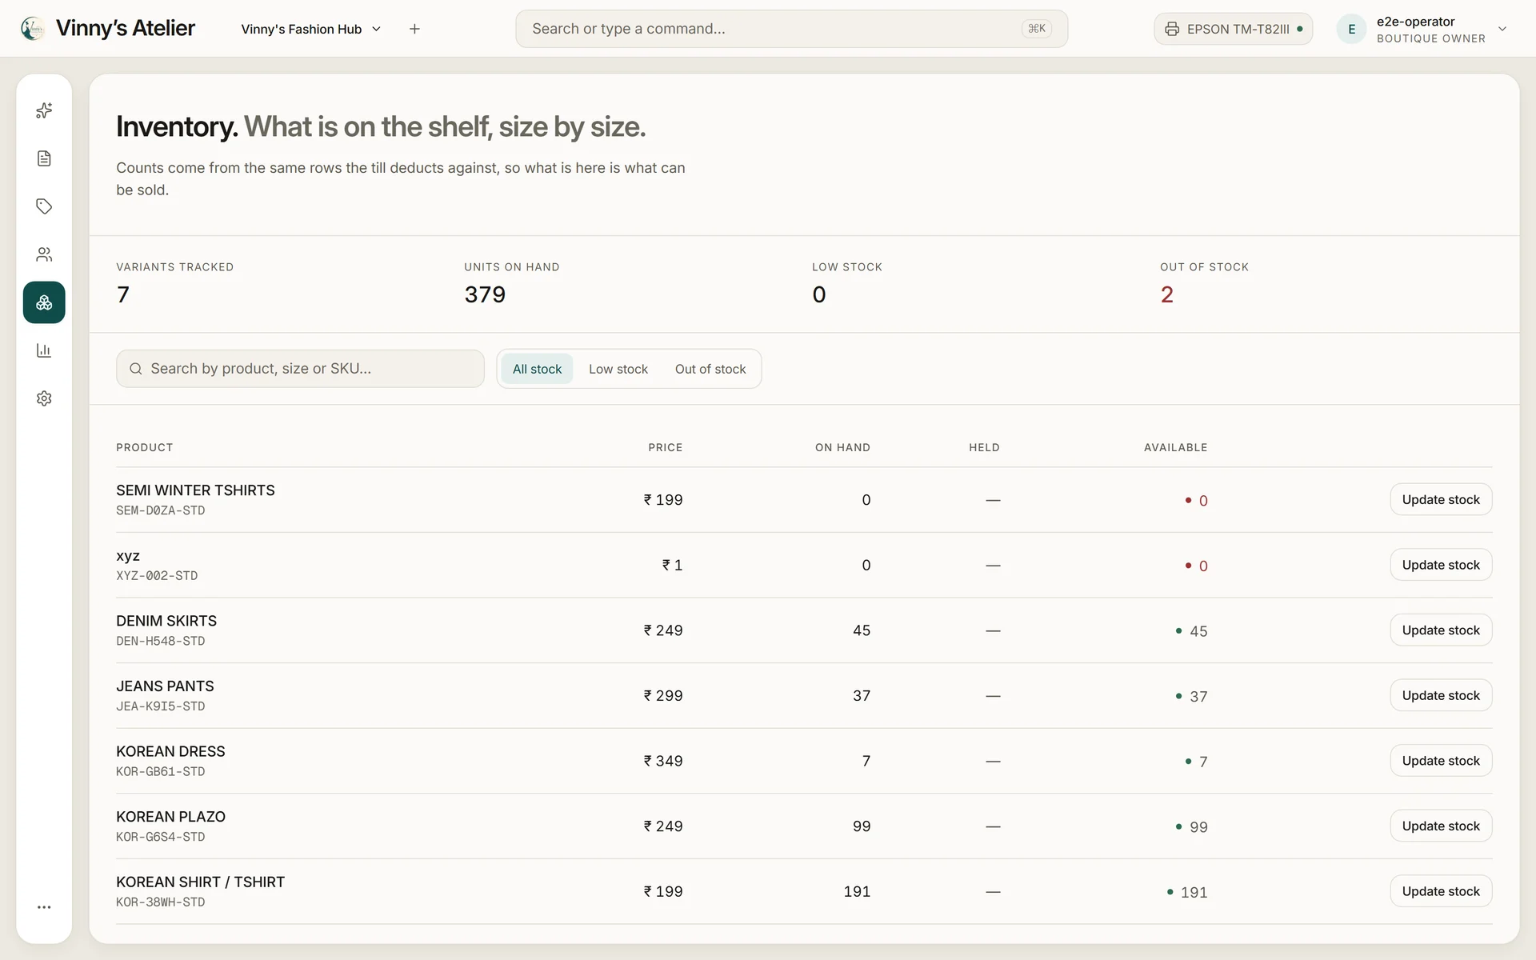Click the KOREAN PLAZO product name
Screen dimensions: 1536x960
coord(170,817)
